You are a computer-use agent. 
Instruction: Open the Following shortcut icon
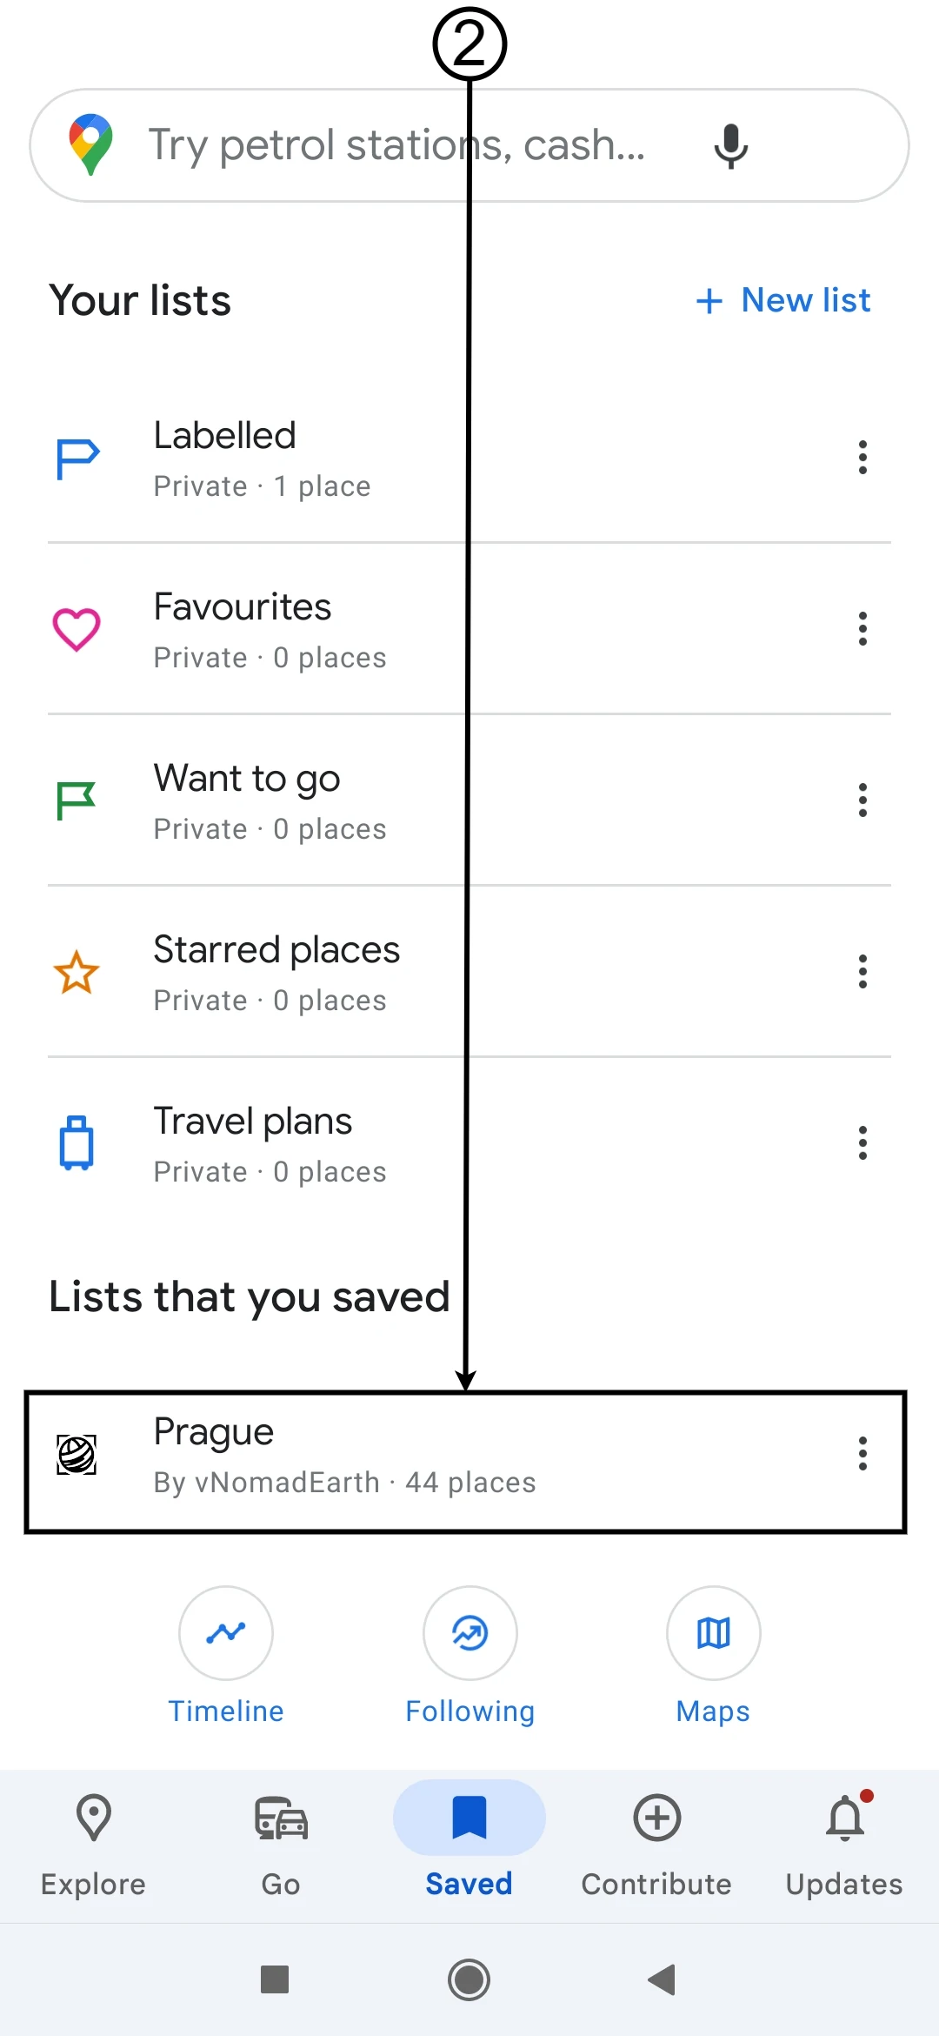pos(469,1633)
